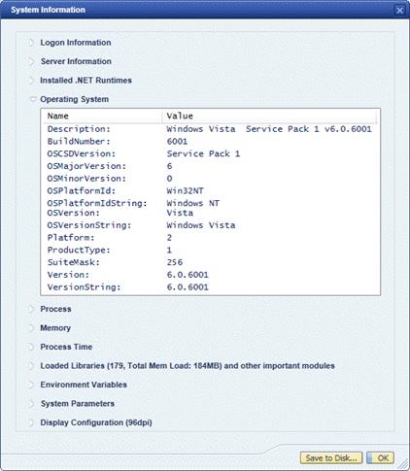Image resolution: width=410 pixels, height=471 pixels.
Task: Select the BuildNumber: row label
Action: pos(79,142)
